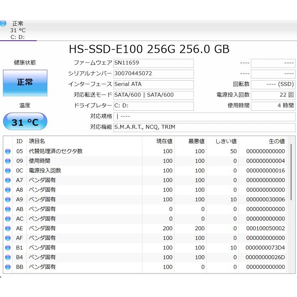The image size is (297, 297).
Task: Select the 代替処理済のセクタ数 attribute name
Action: (x=56, y=151)
